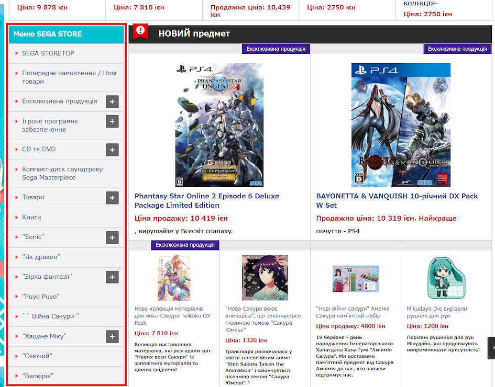Open the Книги category
Viewport: 495px width, 387px height.
(x=67, y=218)
